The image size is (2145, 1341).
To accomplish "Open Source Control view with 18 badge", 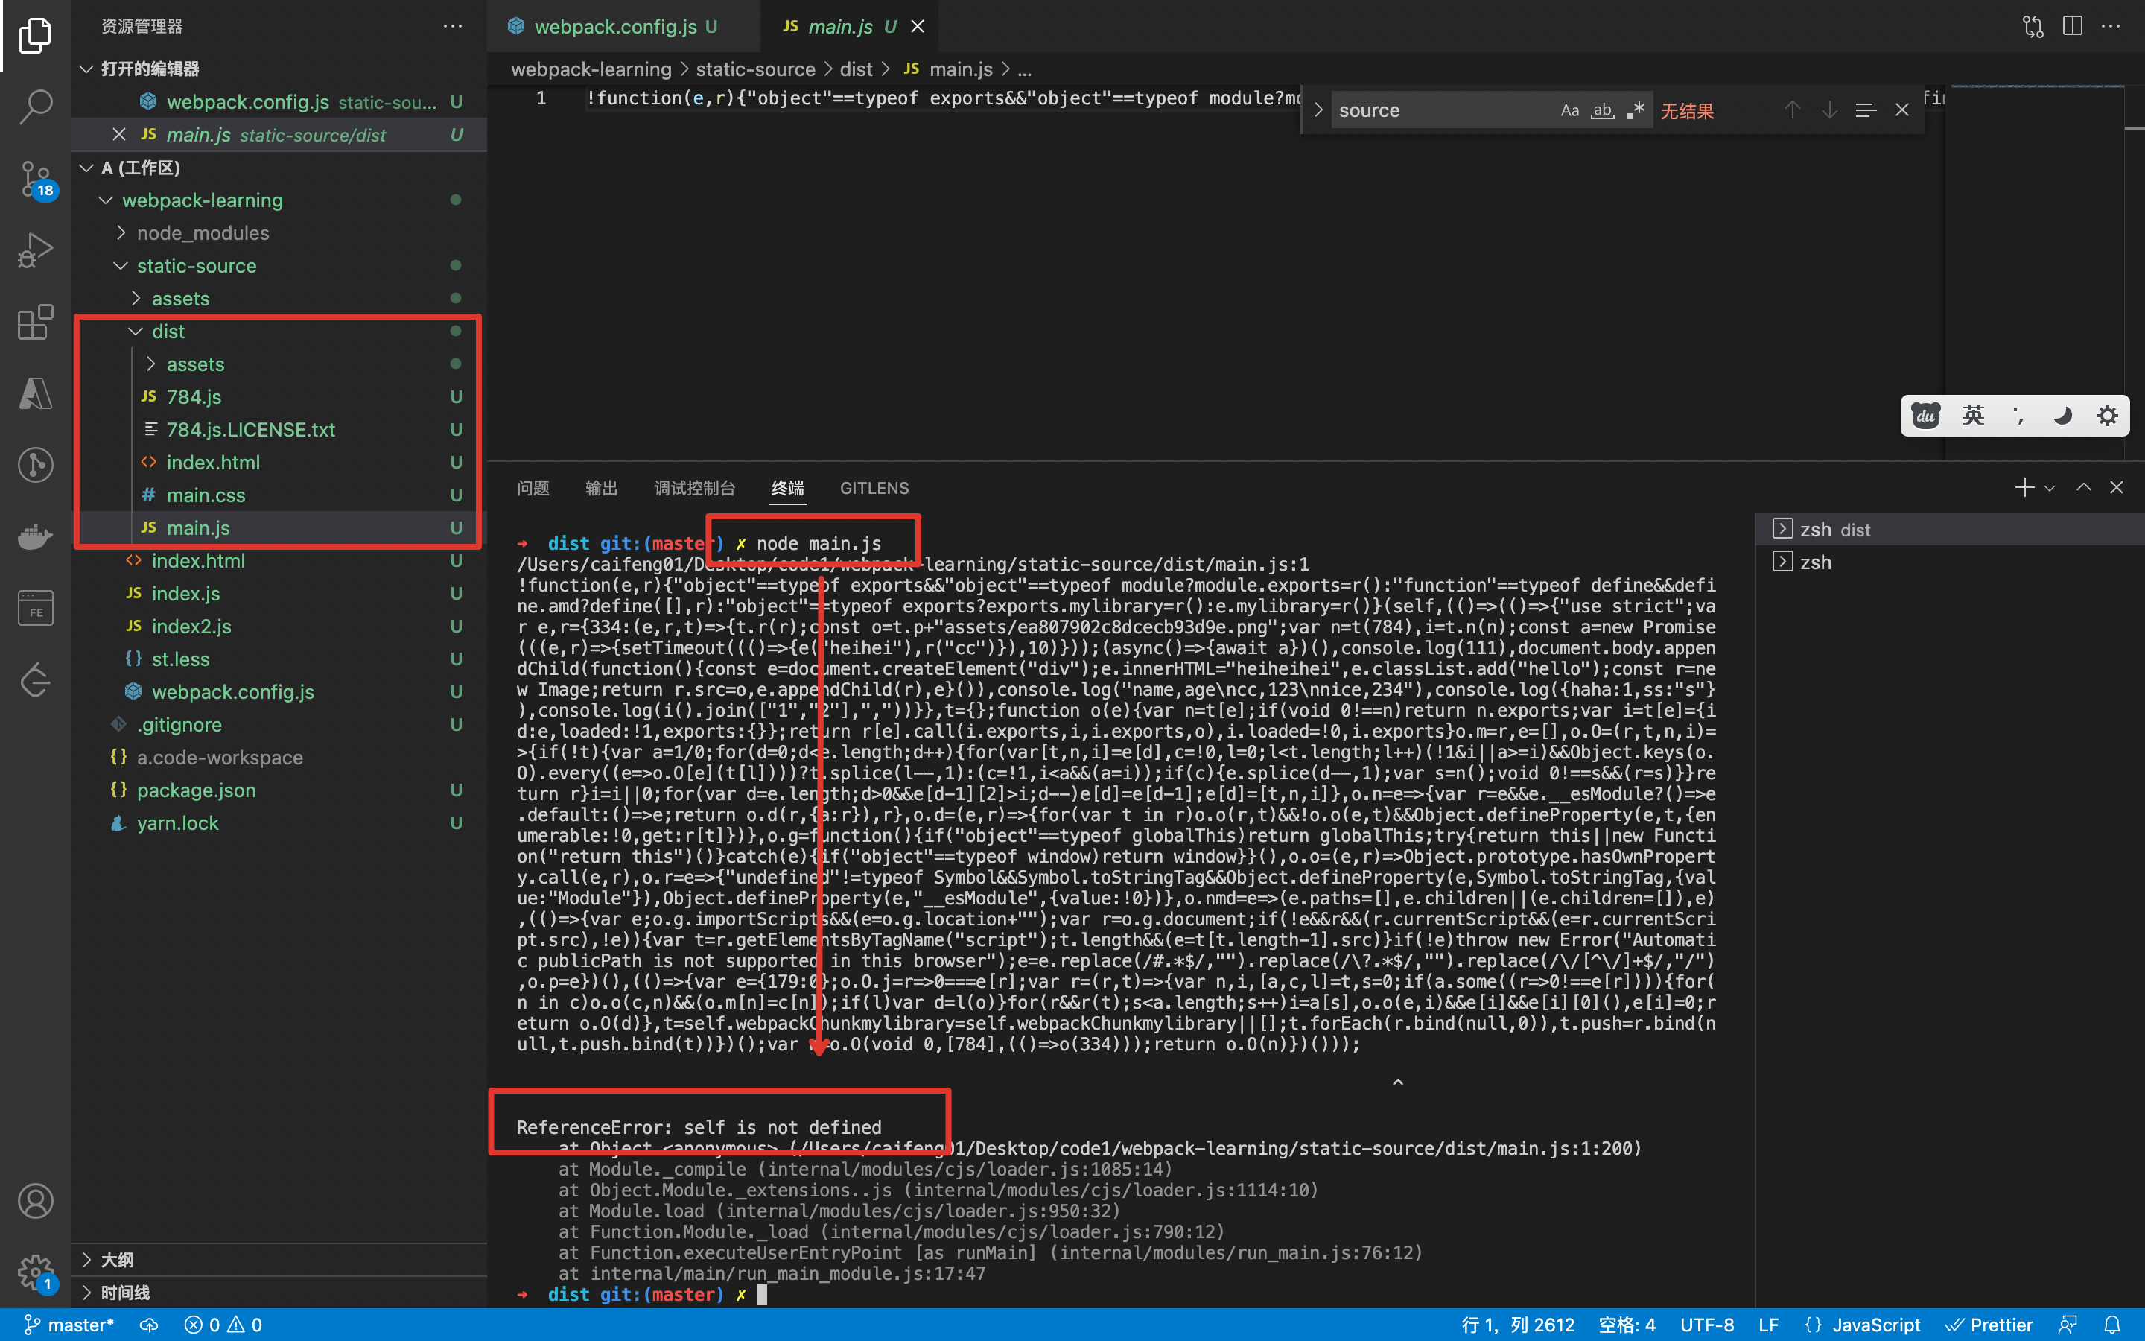I will click(x=36, y=178).
